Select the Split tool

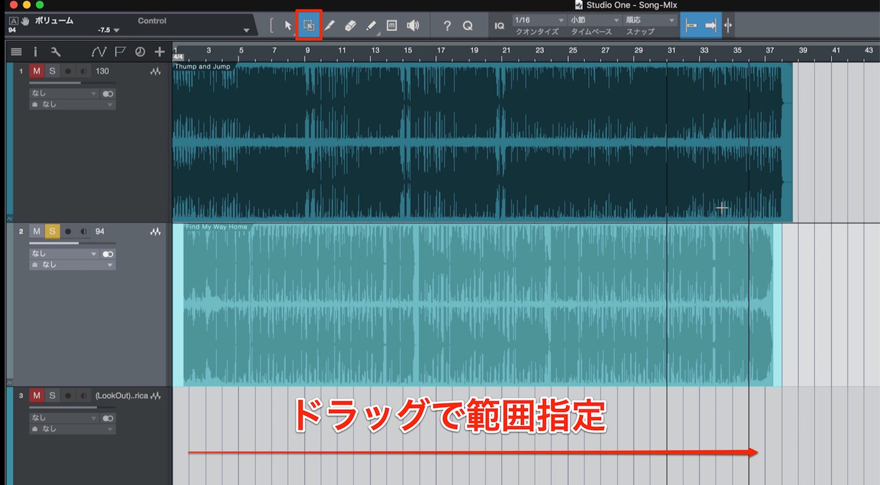(329, 26)
